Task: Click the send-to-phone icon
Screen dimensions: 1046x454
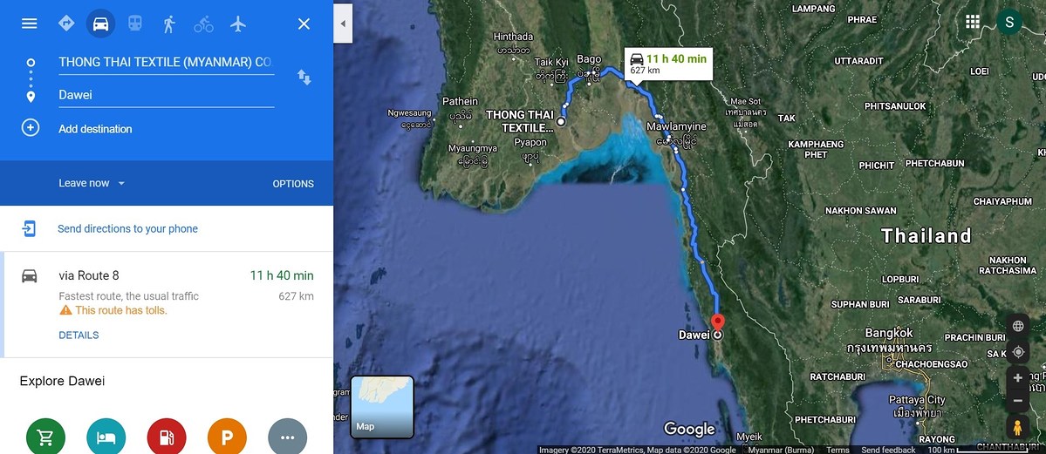Action: click(29, 228)
